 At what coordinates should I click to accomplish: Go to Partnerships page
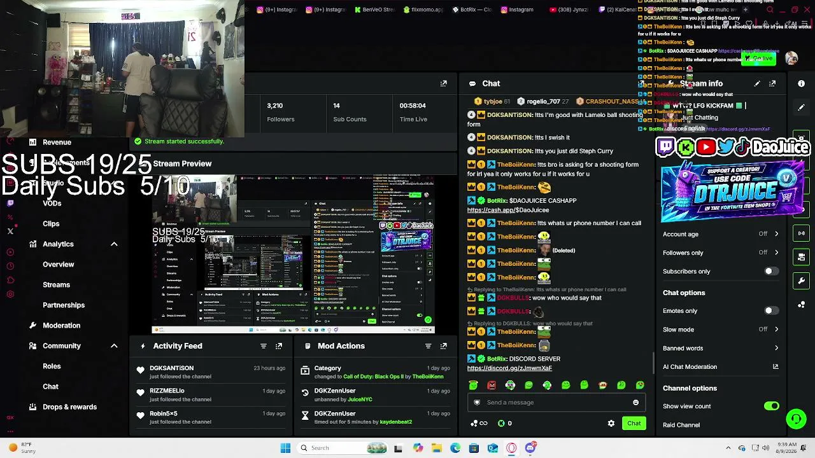(x=64, y=305)
